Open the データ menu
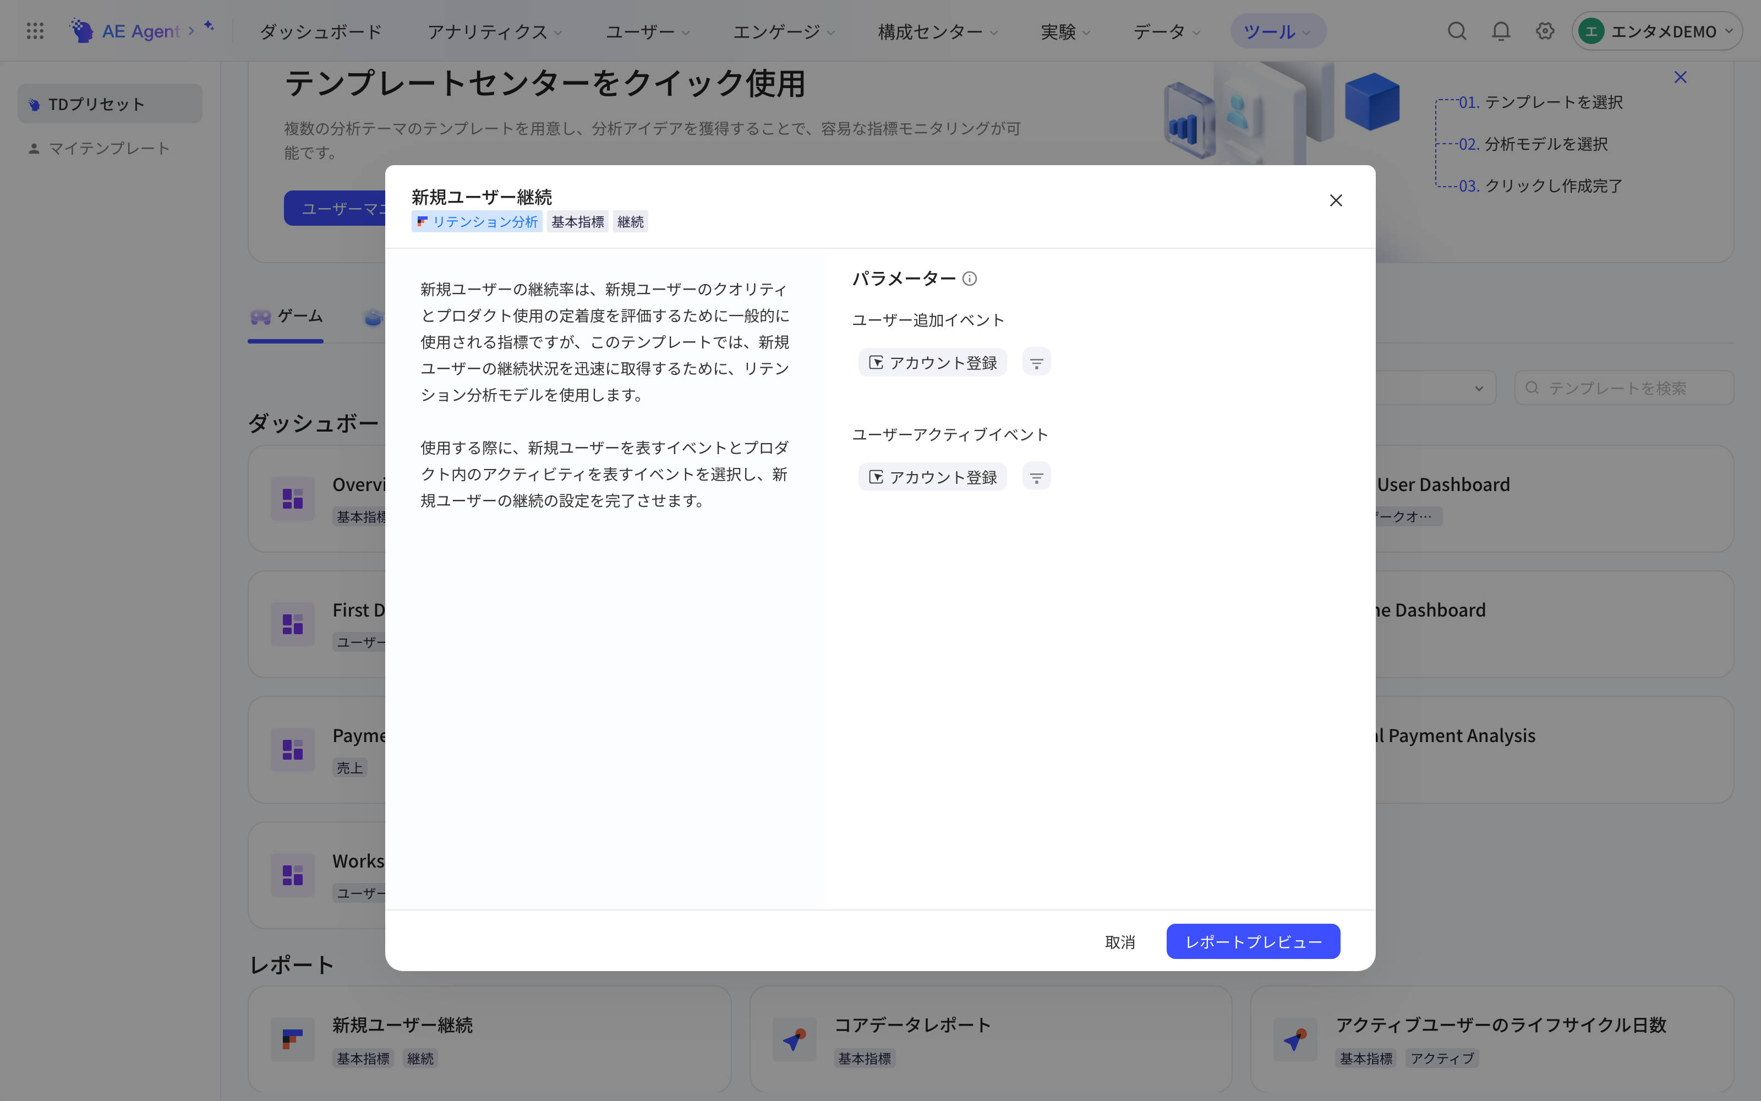 pyautogui.click(x=1167, y=31)
